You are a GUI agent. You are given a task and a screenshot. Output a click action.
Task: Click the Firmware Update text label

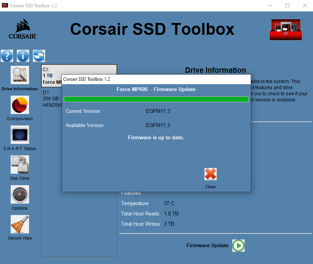click(x=207, y=246)
